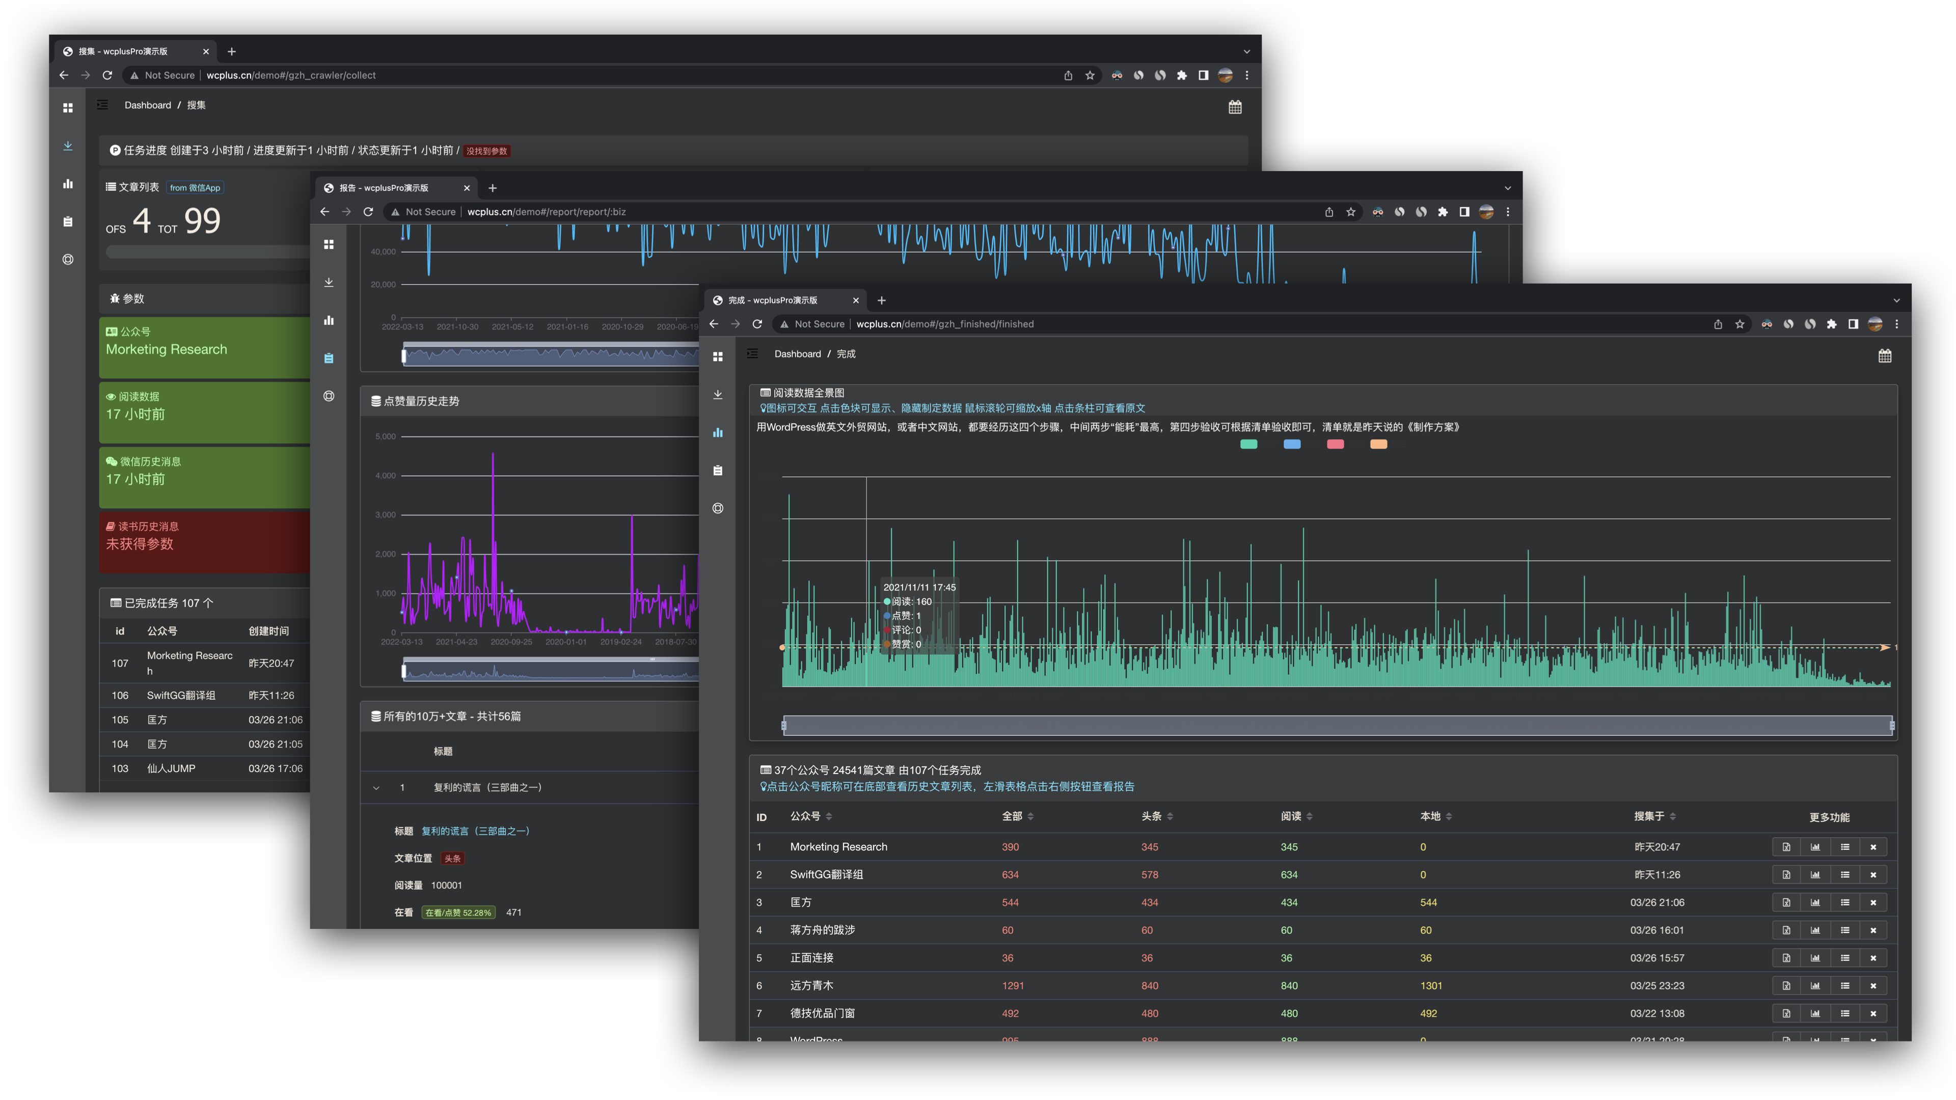
Task: Open article list for 匡方 row
Action: pos(1844,902)
